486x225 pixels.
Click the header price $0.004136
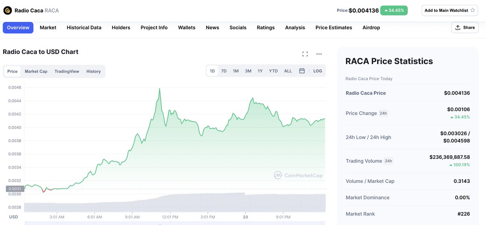pyautogui.click(x=363, y=10)
